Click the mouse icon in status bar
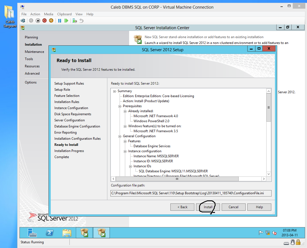The width and height of the screenshot is (307, 248). point(293,242)
